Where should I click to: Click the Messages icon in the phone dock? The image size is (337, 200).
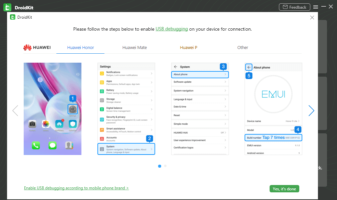52,145
